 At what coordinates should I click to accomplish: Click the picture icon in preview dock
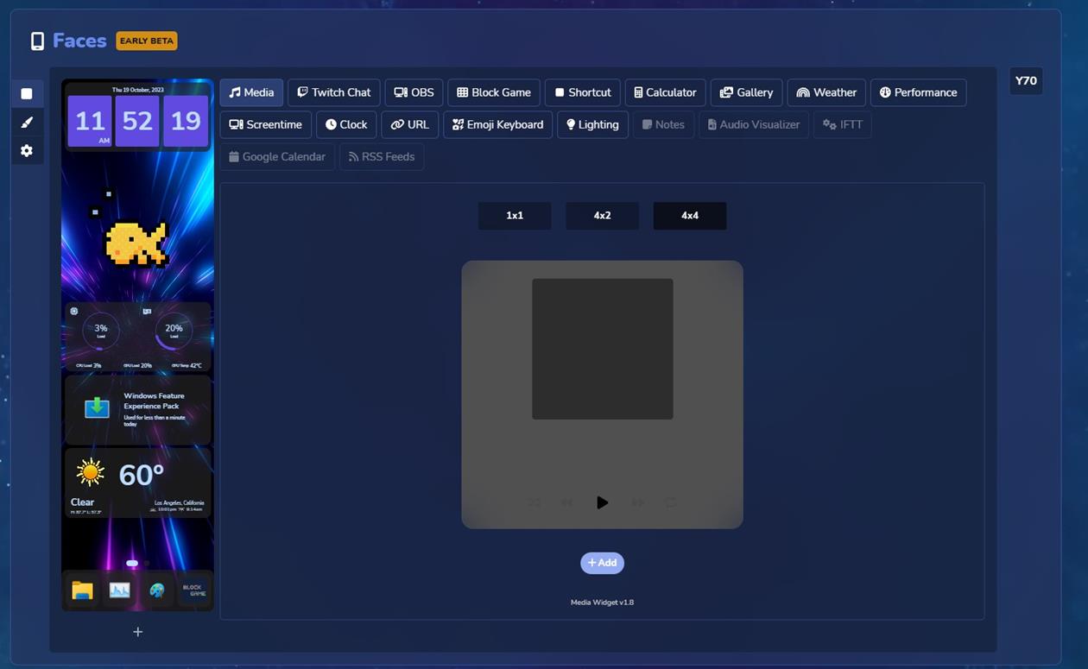click(119, 590)
